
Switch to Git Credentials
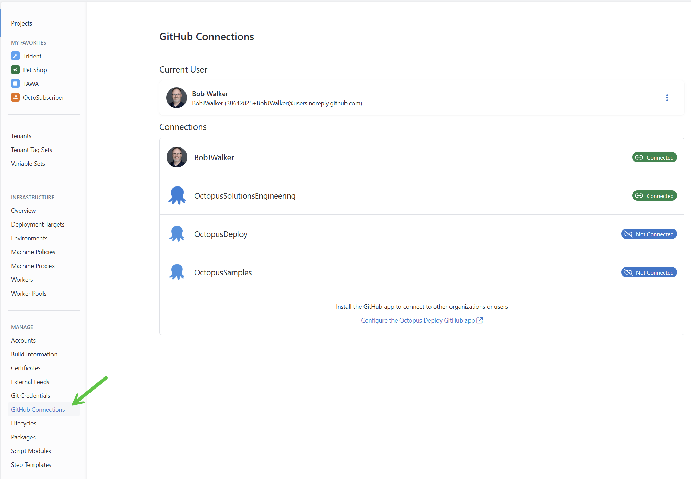click(x=30, y=395)
